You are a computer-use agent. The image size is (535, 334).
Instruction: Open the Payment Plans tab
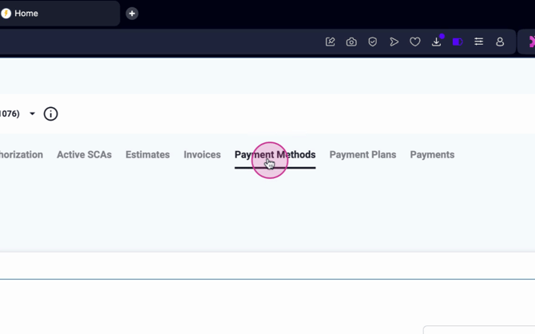pos(363,155)
